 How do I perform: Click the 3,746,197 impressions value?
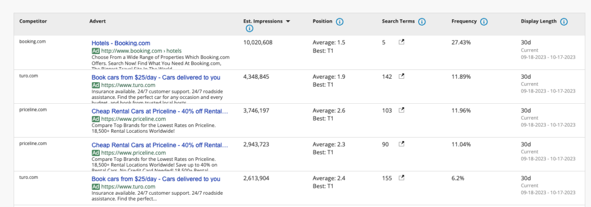pyautogui.click(x=257, y=111)
